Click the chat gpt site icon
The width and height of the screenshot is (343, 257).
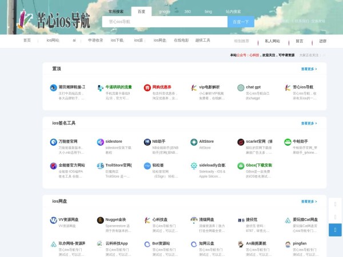[x=241, y=87]
